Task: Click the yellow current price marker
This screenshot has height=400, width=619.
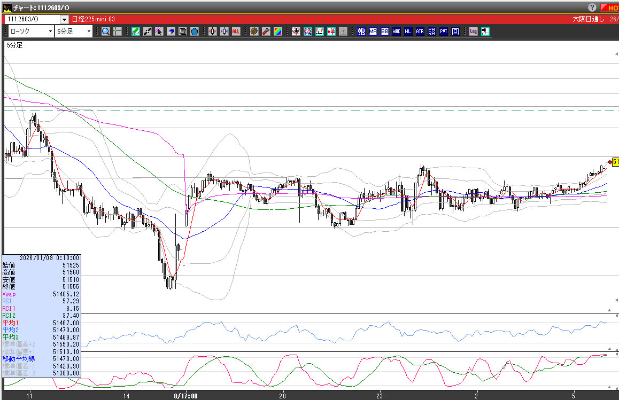Action: click(x=615, y=162)
